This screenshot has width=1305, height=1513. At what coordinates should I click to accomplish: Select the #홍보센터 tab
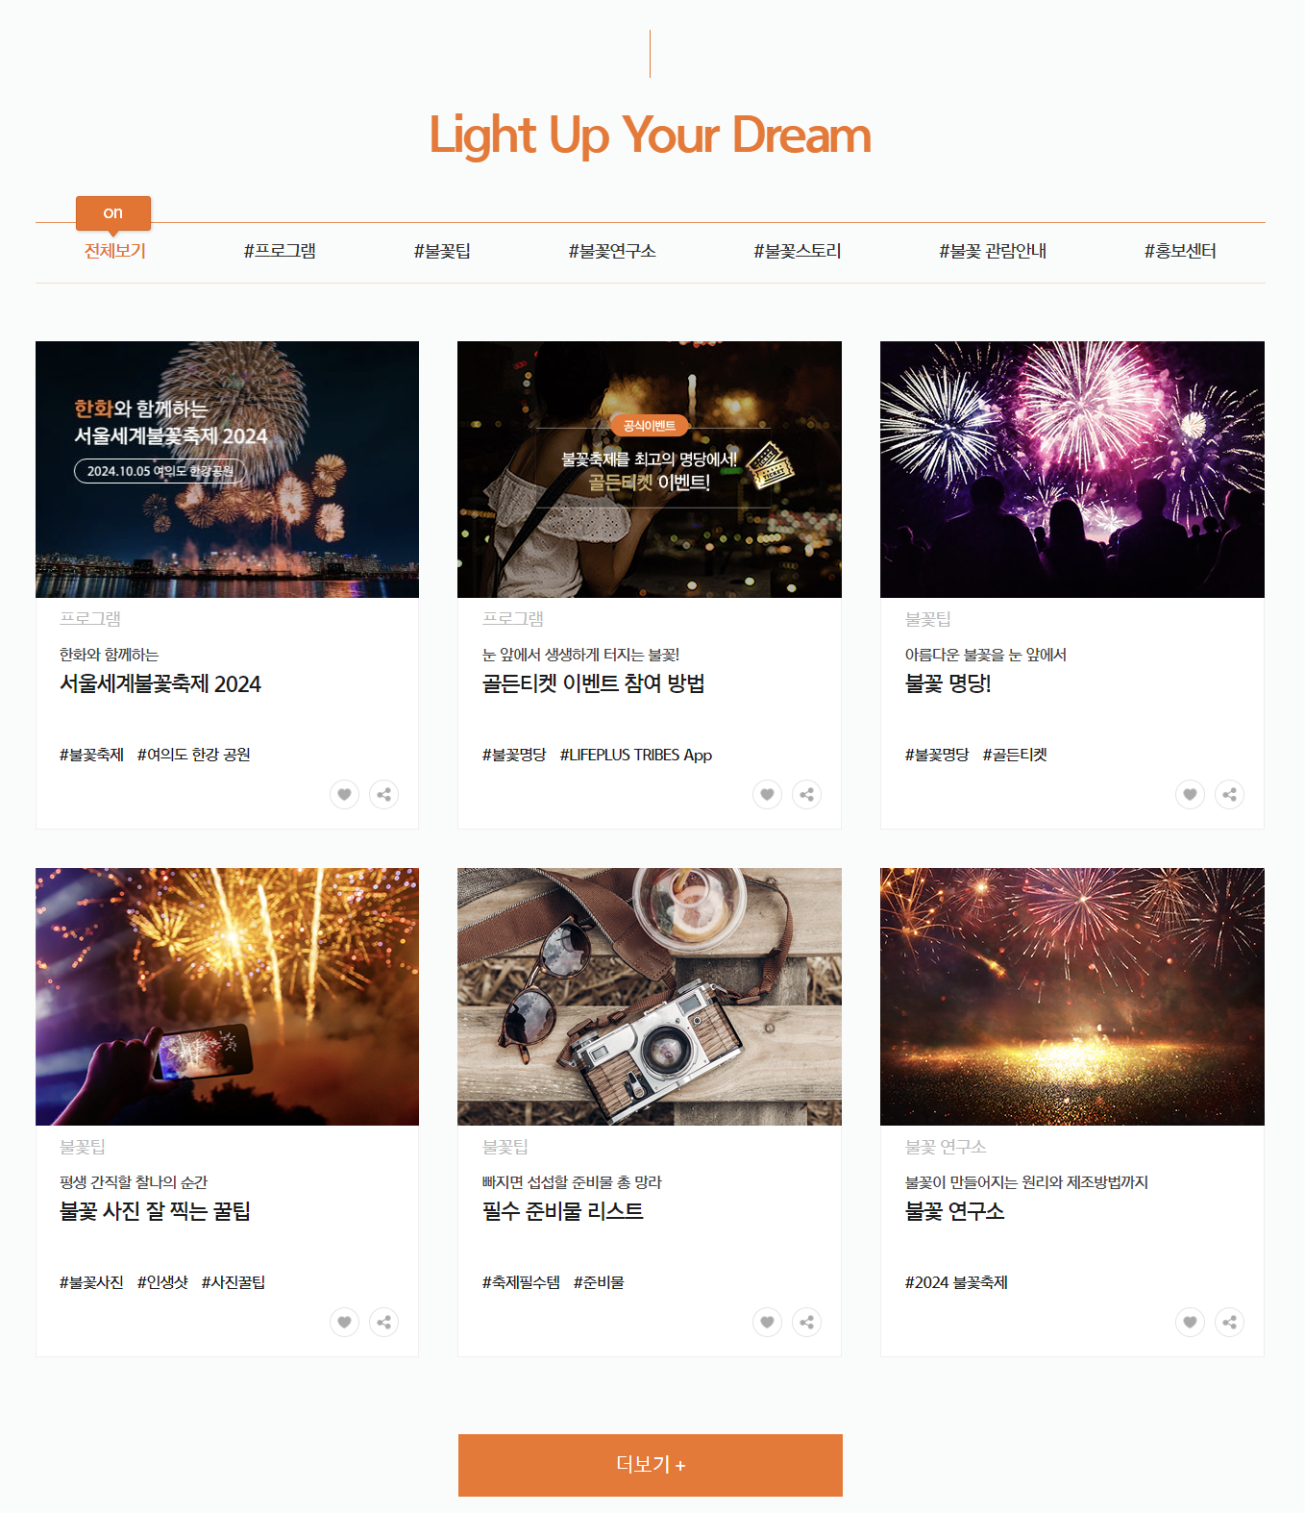[x=1180, y=251]
